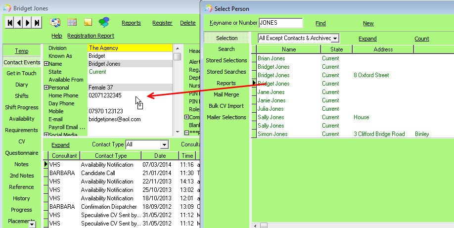454x228 pixels.
Task: Click horizontal scrollbar left arrow in Select Person
Action: click(x=255, y=226)
